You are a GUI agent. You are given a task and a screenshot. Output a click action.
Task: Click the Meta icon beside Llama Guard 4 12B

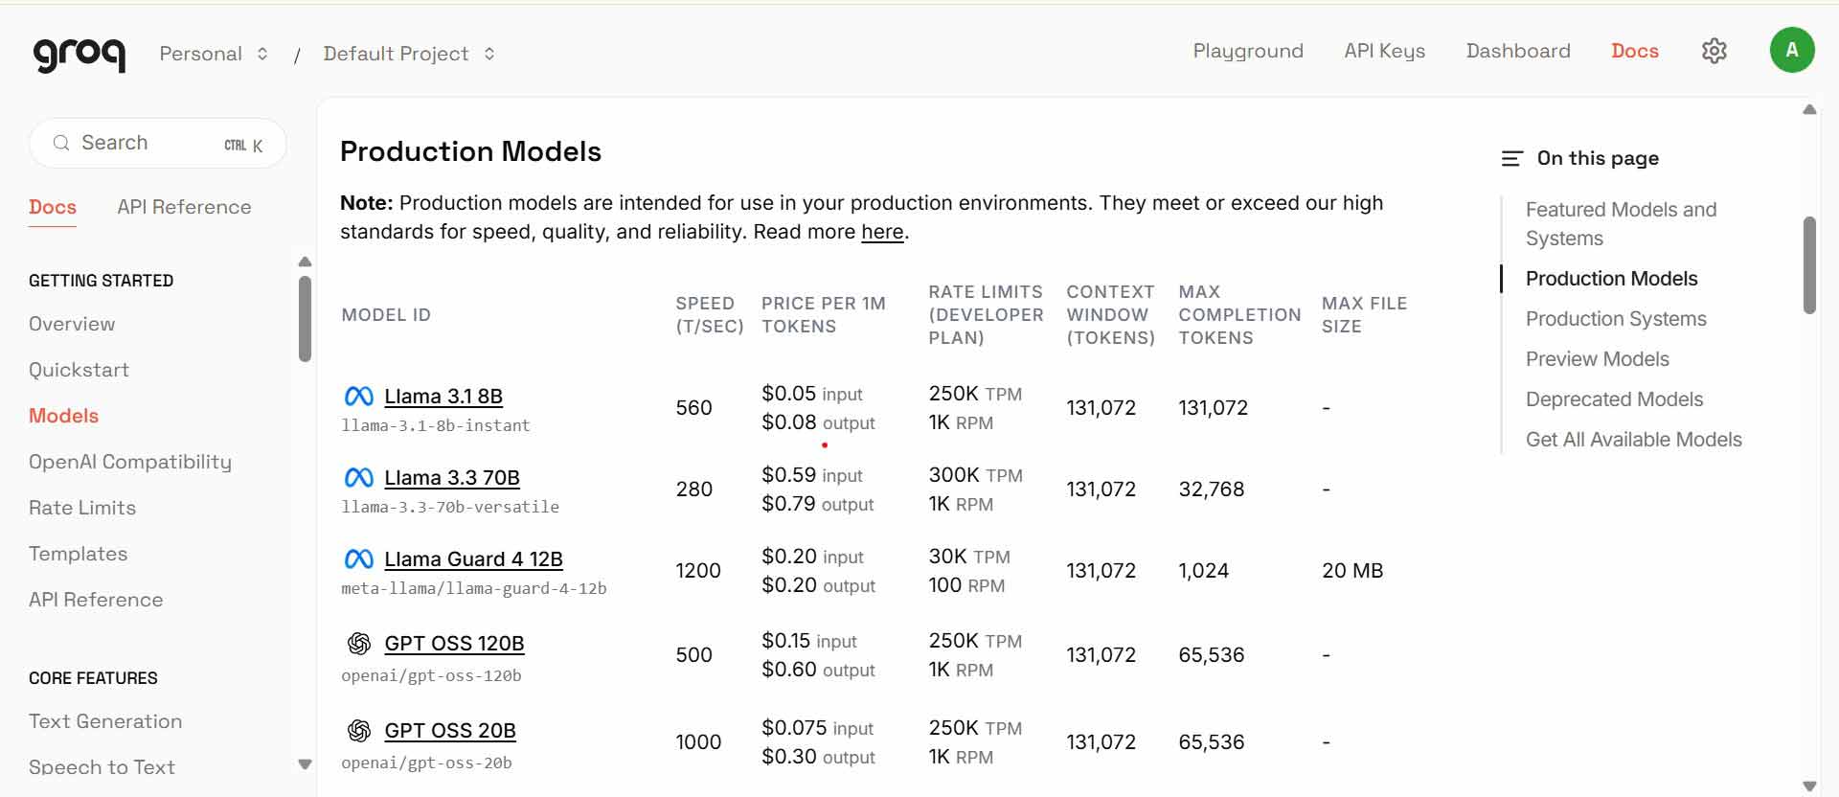[x=359, y=558]
